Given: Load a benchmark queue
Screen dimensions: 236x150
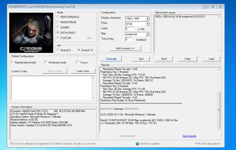Looking at the screenshot, I should point(211,59).
